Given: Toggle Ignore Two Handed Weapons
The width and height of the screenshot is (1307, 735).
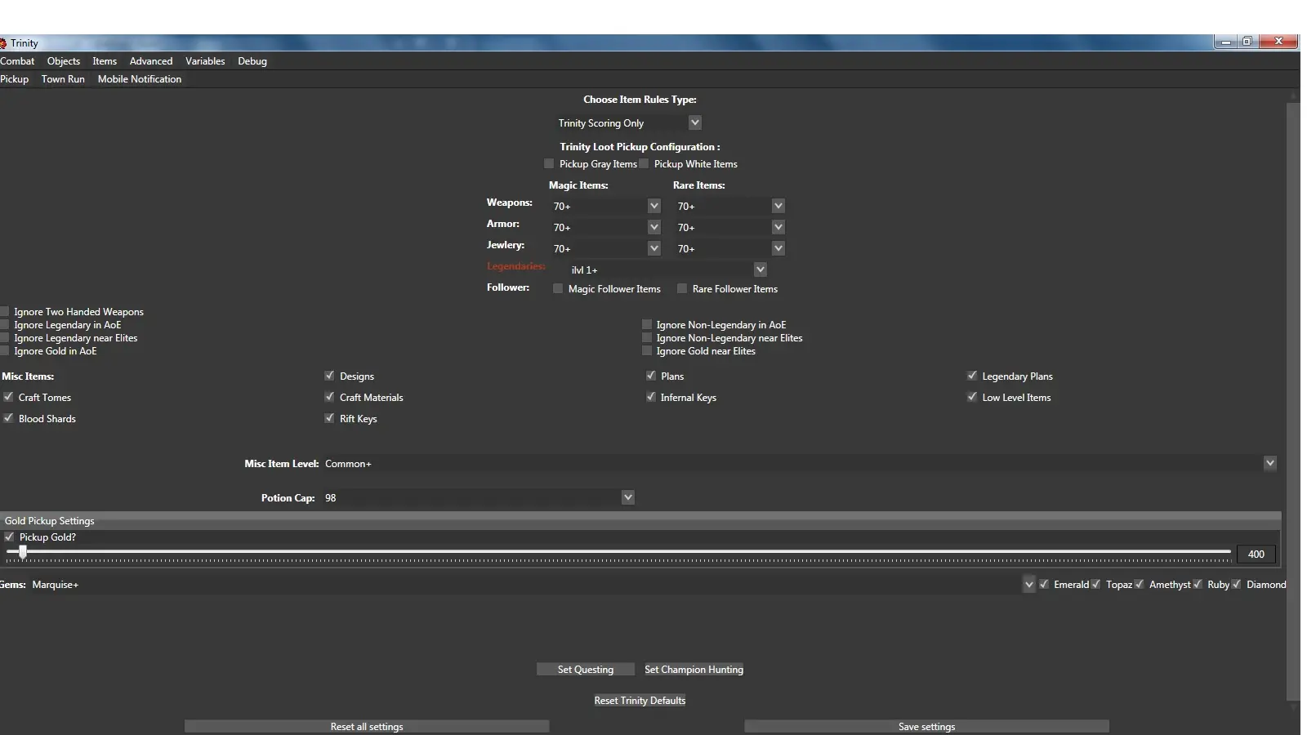Looking at the screenshot, I should coord(5,312).
